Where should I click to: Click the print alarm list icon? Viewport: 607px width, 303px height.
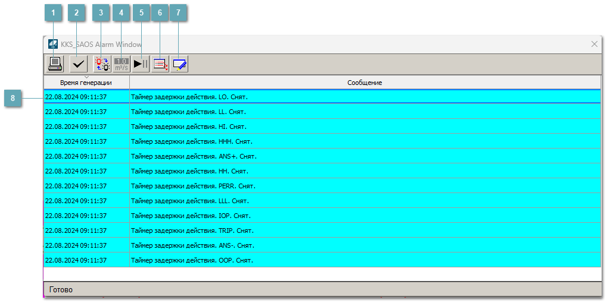(55, 64)
